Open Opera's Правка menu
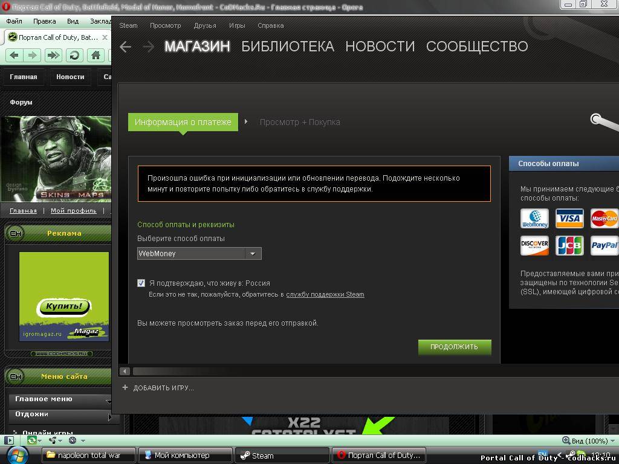The image size is (619, 464). (44, 21)
